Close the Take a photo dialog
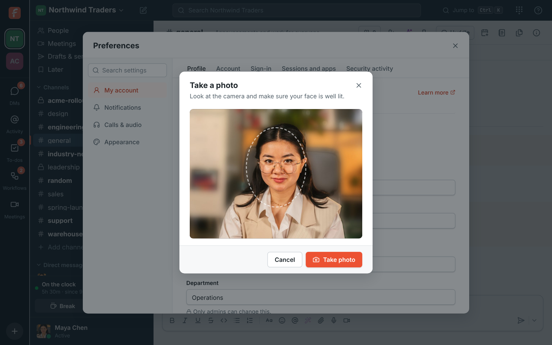The height and width of the screenshot is (345, 552). pyautogui.click(x=359, y=85)
